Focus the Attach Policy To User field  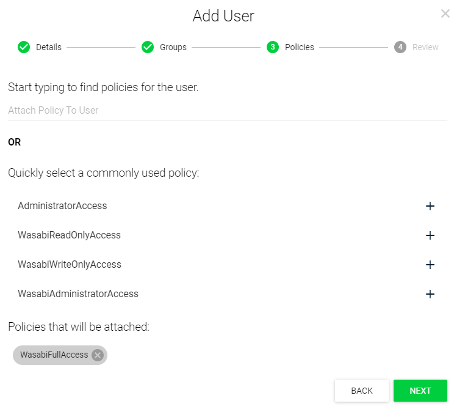click(227, 111)
